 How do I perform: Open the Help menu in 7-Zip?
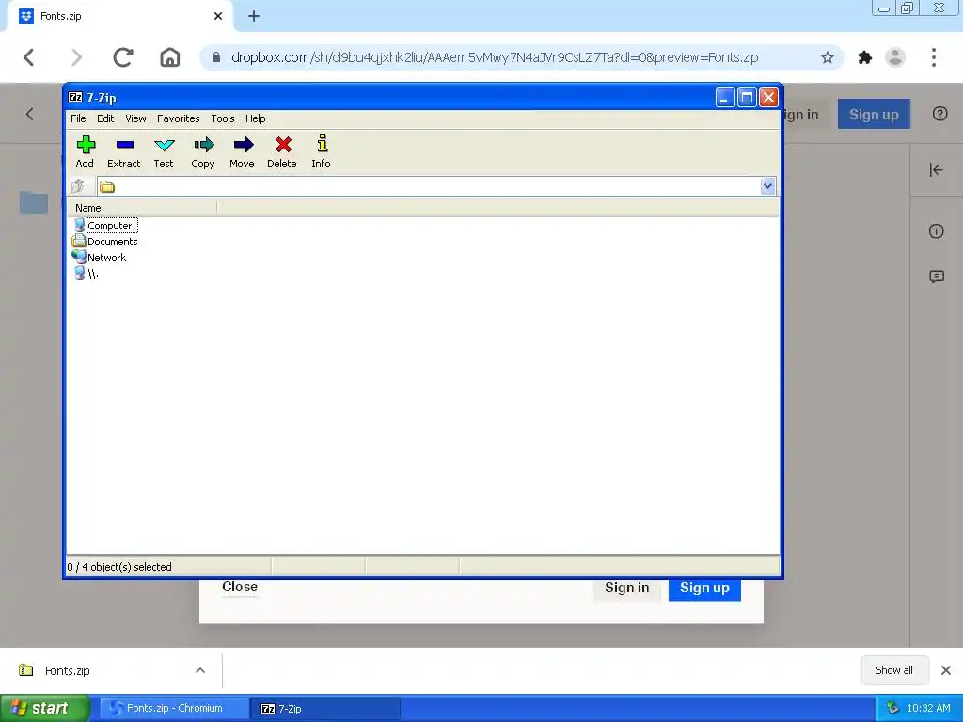click(x=256, y=118)
